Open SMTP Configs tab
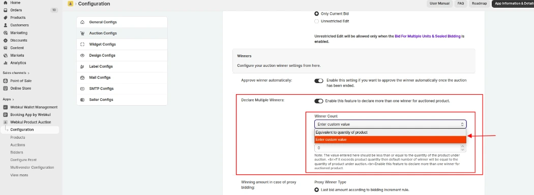534x195 pixels. tap(122, 89)
